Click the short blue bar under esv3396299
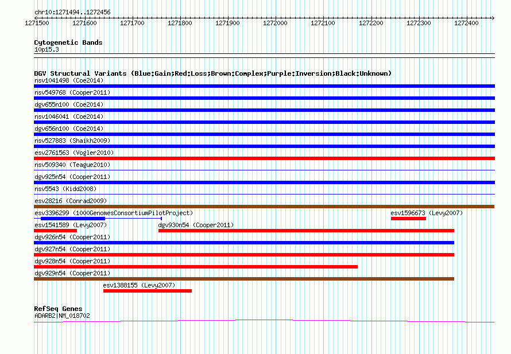This screenshot has width=511, height=354. tap(73, 219)
